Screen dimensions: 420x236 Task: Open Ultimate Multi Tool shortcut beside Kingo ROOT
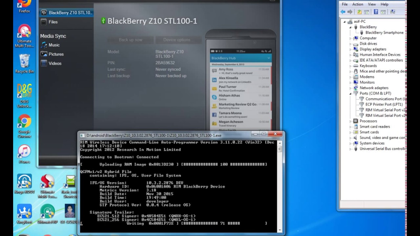coord(47,186)
